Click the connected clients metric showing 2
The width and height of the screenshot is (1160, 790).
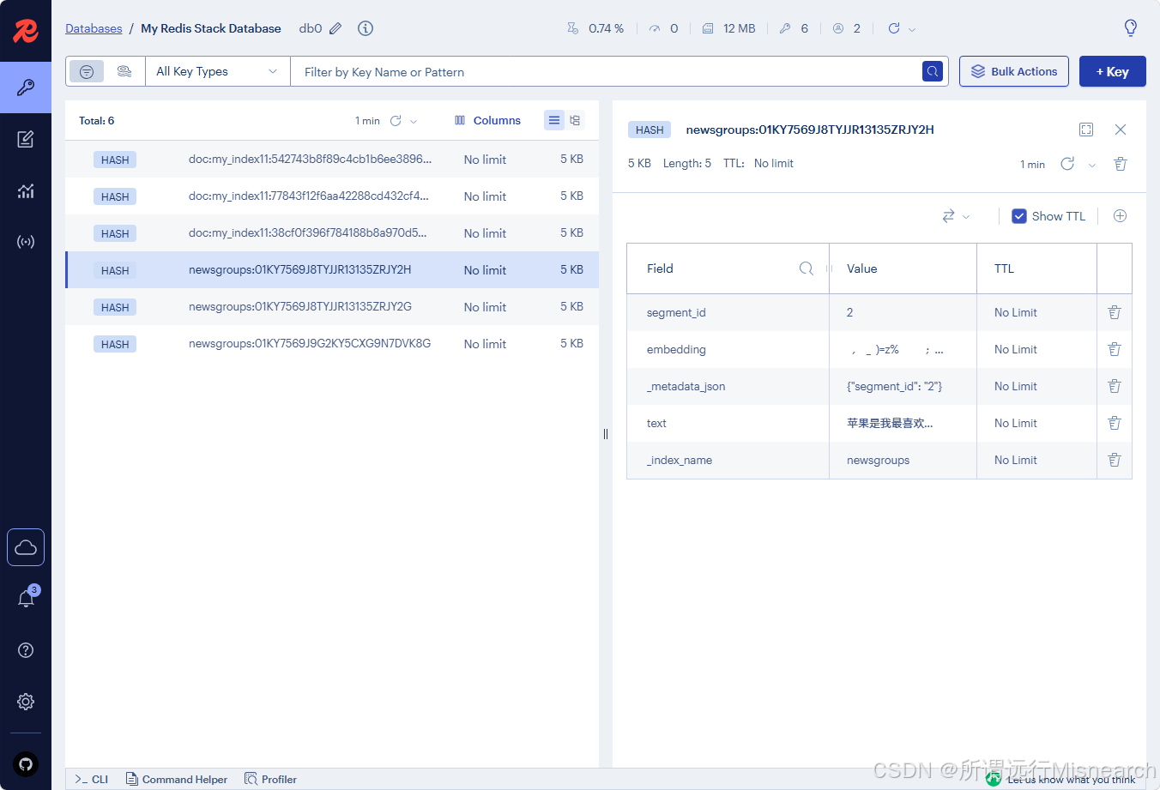[x=847, y=28]
